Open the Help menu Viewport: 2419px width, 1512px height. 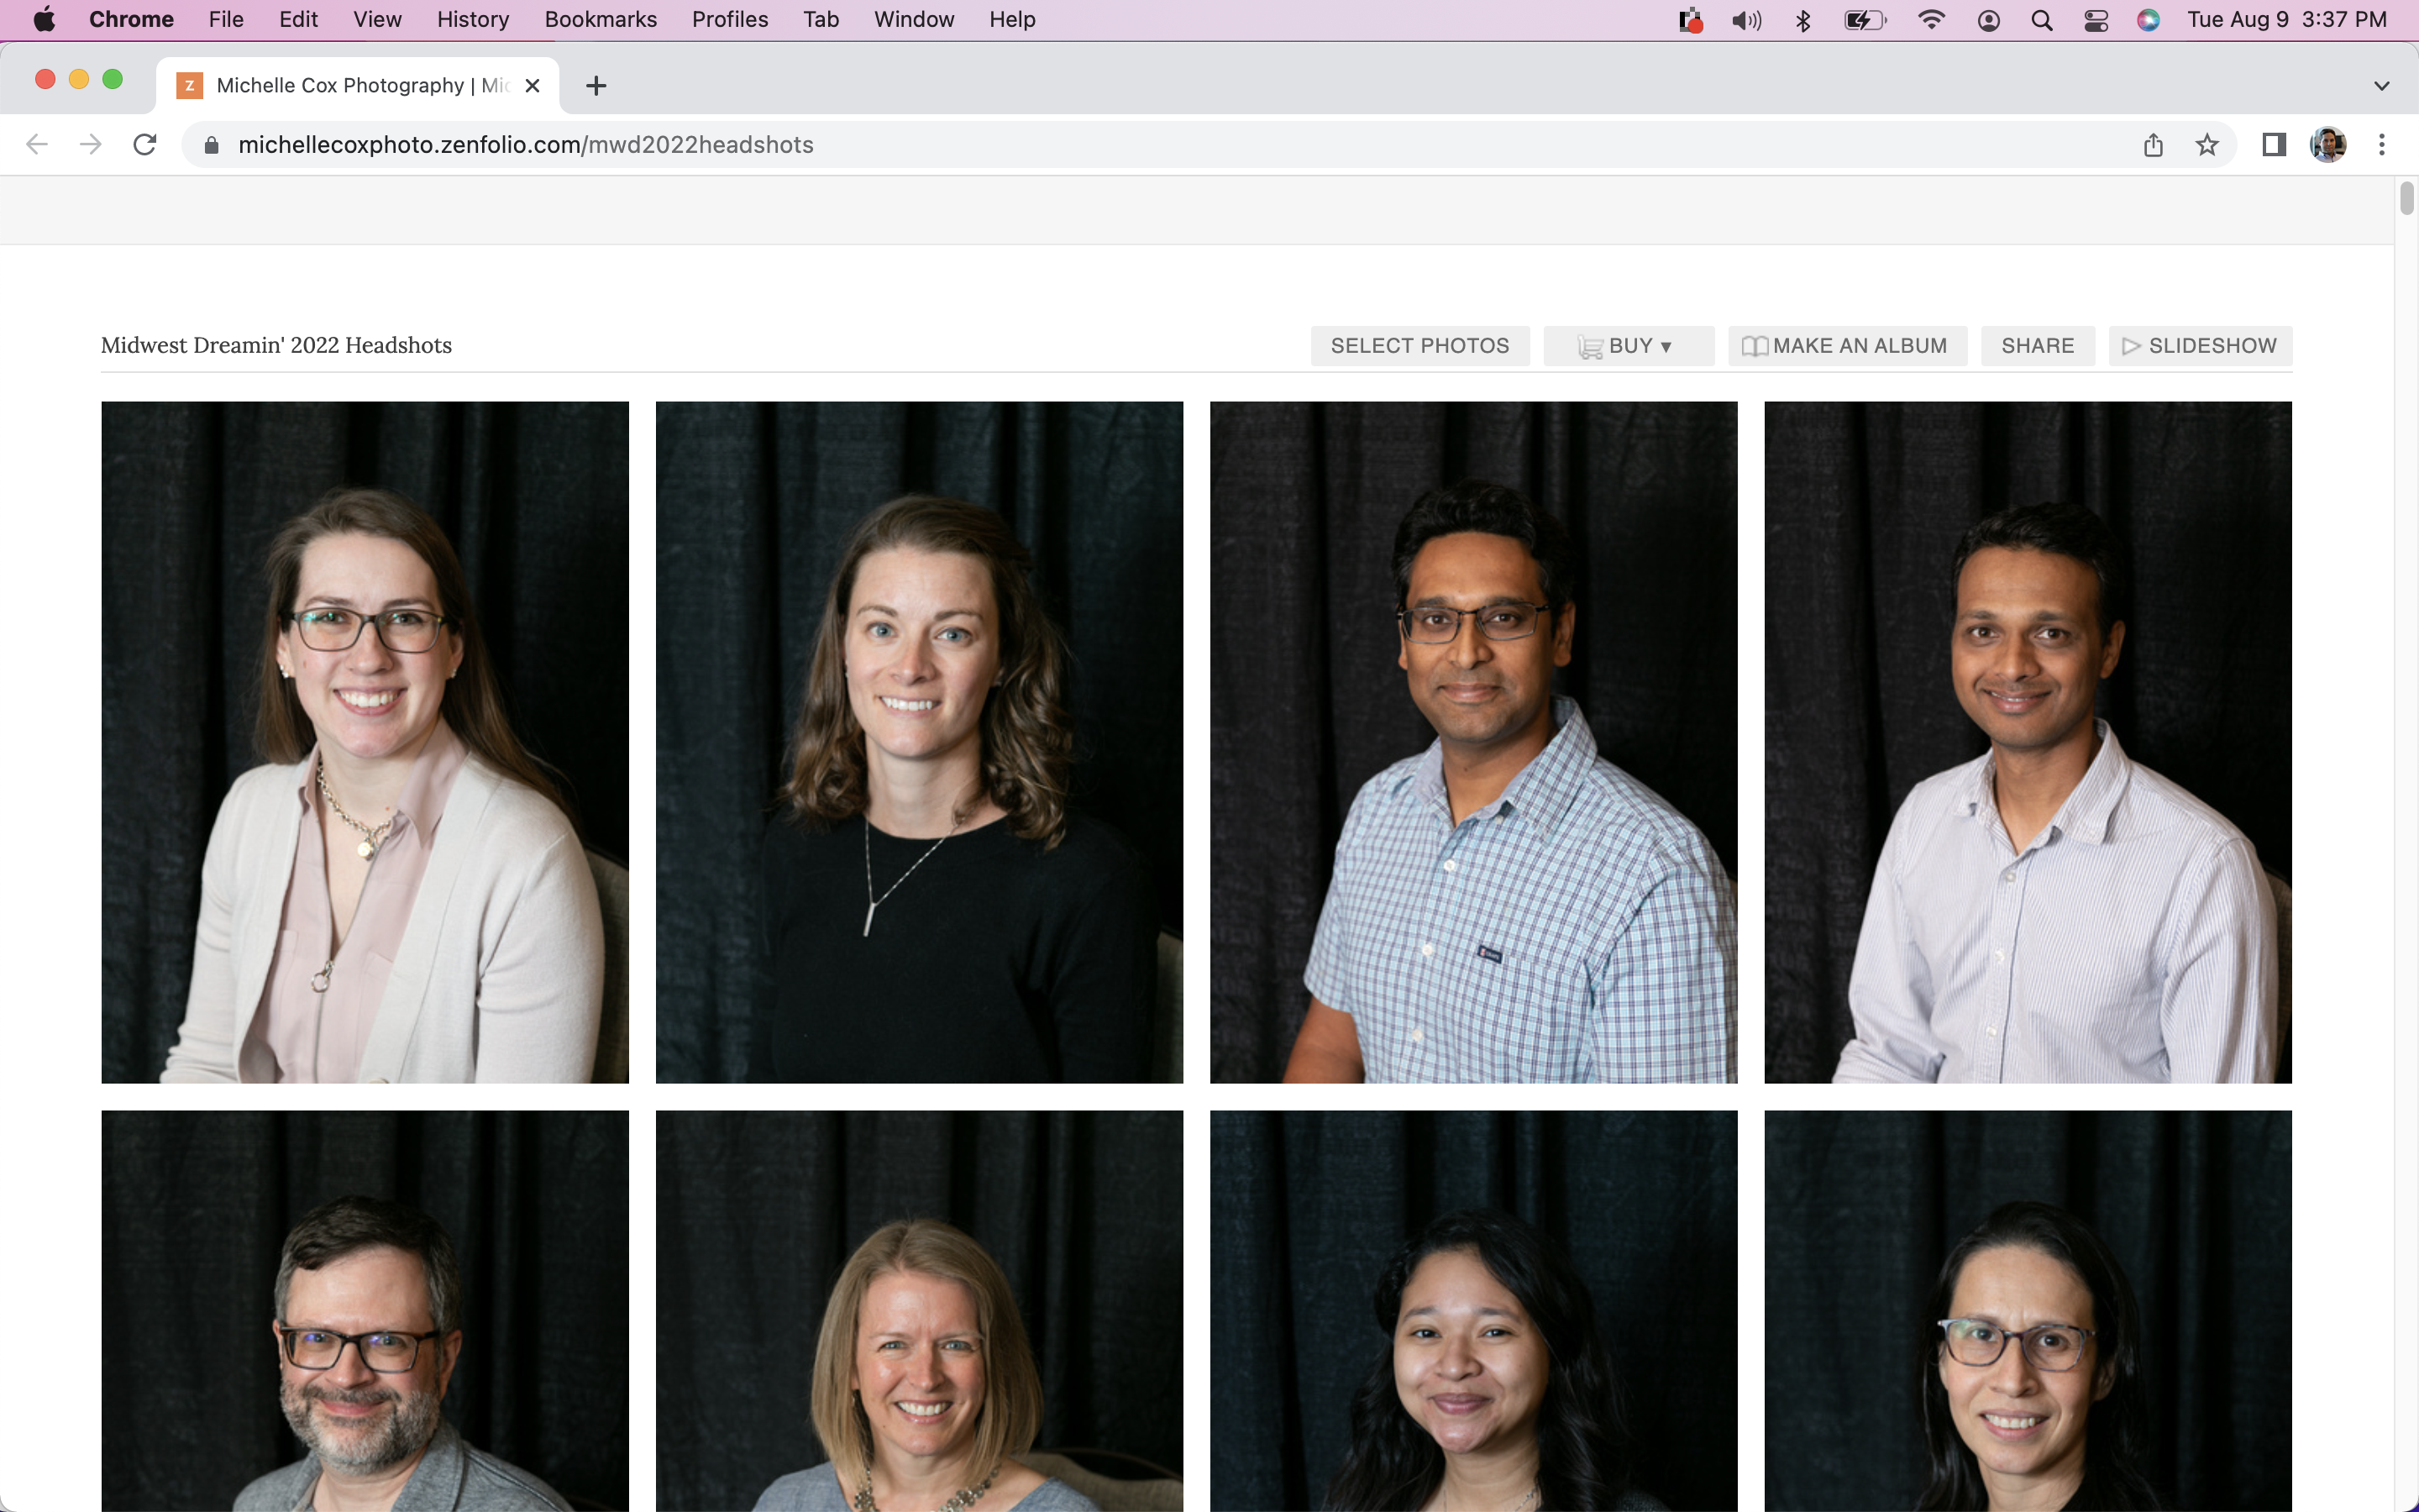click(x=1011, y=20)
